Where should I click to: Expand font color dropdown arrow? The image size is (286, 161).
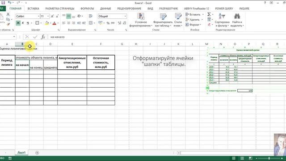coord(58,23)
